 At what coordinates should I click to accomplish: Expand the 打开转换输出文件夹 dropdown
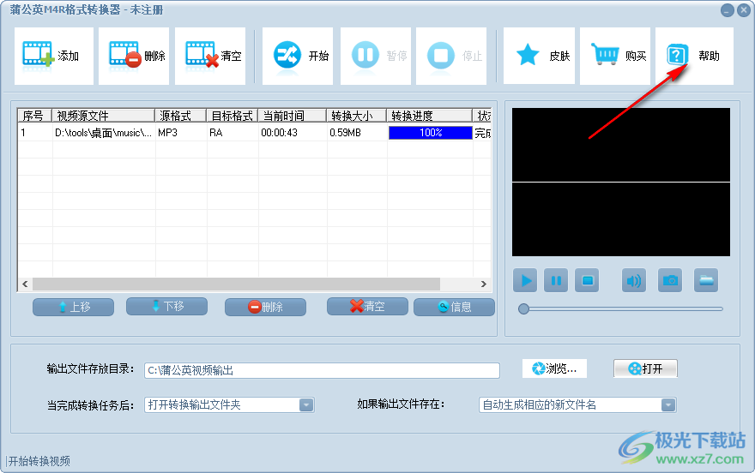coord(306,405)
